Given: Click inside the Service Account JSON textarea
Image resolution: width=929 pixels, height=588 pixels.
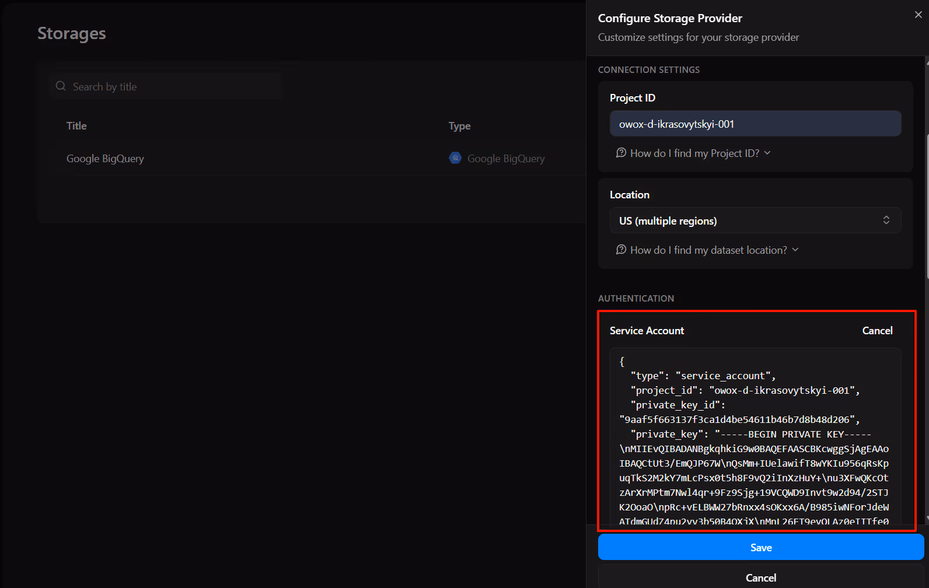Looking at the screenshot, I should pos(755,437).
